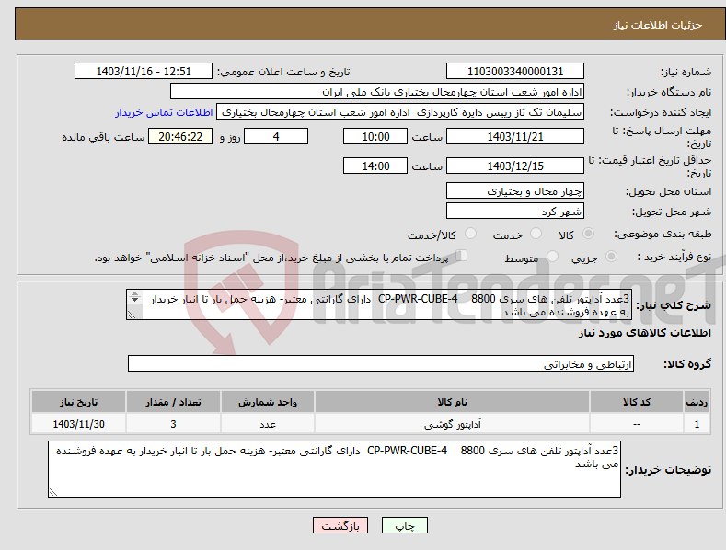
Task: Click the price validity time 14:00
Action: 375,166
